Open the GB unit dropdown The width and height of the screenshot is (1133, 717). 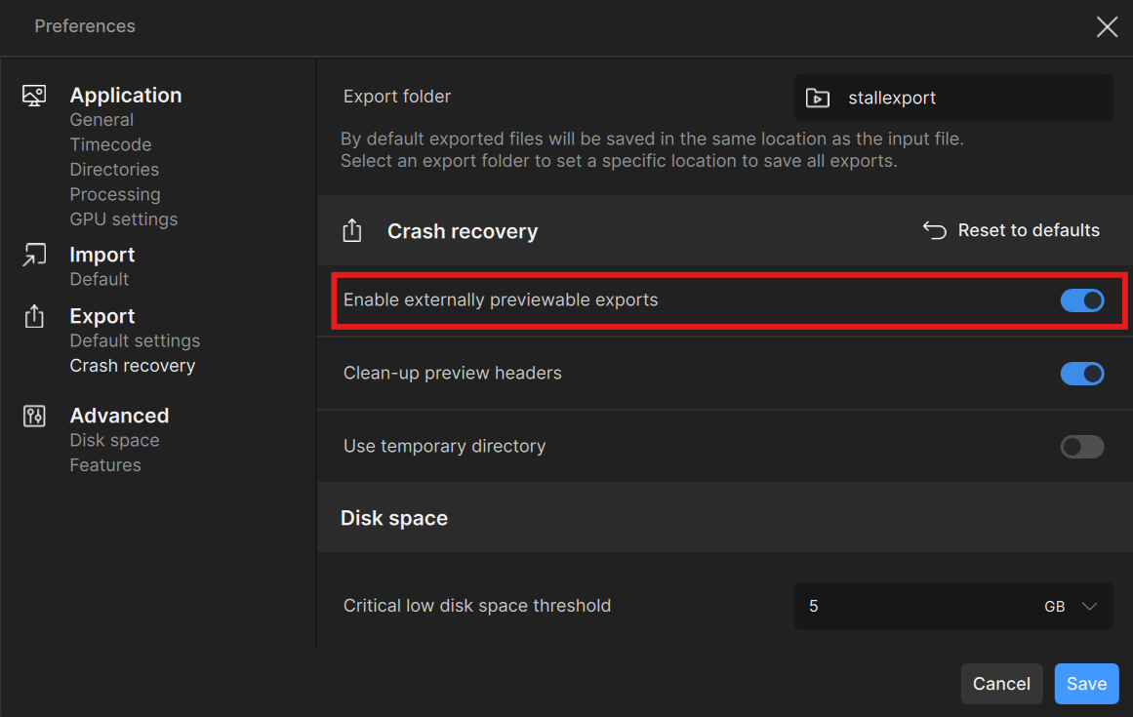[1071, 607]
